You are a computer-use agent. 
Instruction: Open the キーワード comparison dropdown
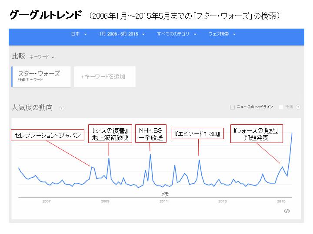point(42,57)
